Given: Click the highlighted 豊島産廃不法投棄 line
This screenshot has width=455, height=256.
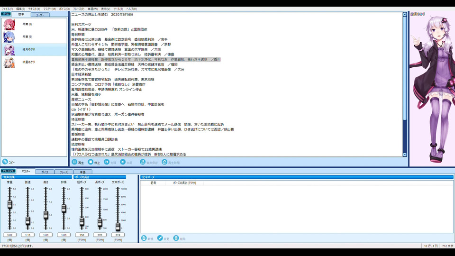Looking at the screenshot, I should click(146, 59).
